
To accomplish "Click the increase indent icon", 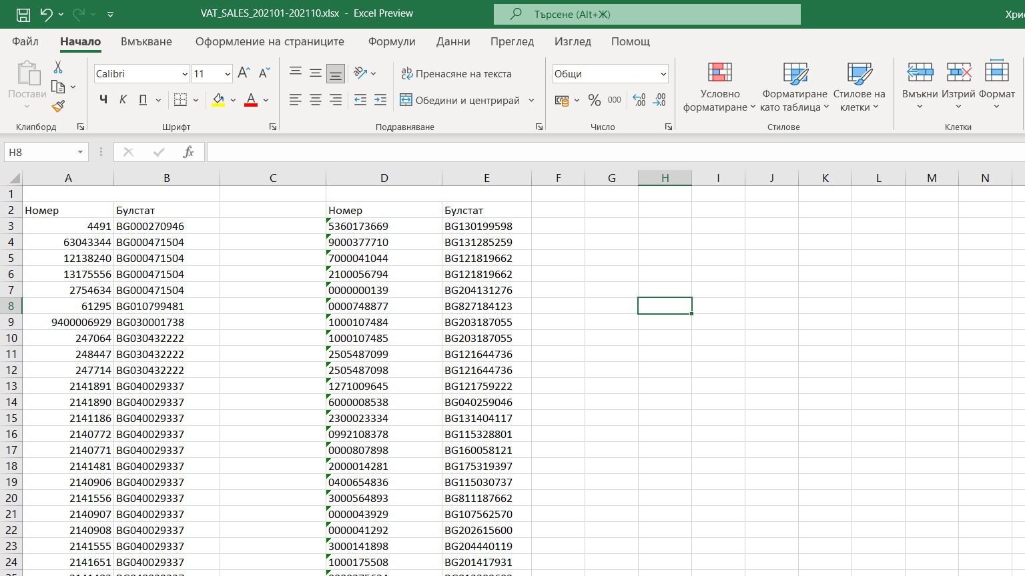I will coord(380,100).
